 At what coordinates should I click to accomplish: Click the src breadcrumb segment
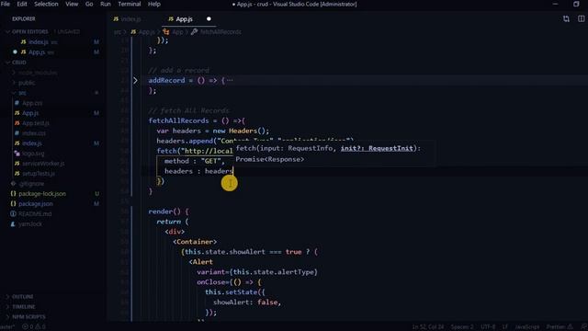pyautogui.click(x=118, y=32)
